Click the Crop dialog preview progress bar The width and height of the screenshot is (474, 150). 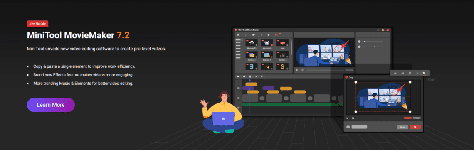[379, 118]
